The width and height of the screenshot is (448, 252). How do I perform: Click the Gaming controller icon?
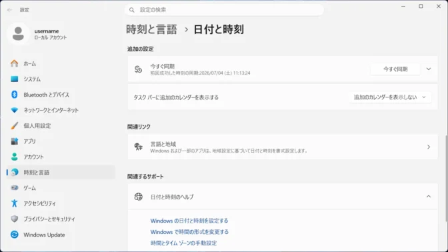(14, 188)
